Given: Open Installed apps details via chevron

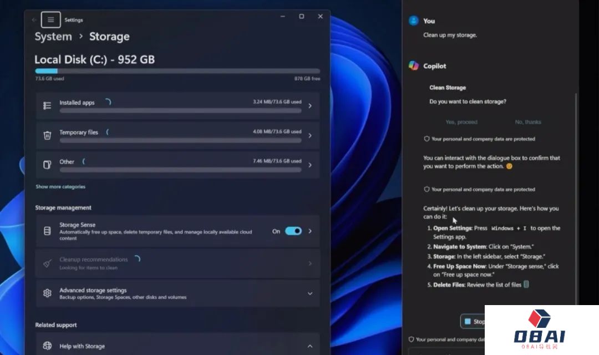Looking at the screenshot, I should 310,106.
